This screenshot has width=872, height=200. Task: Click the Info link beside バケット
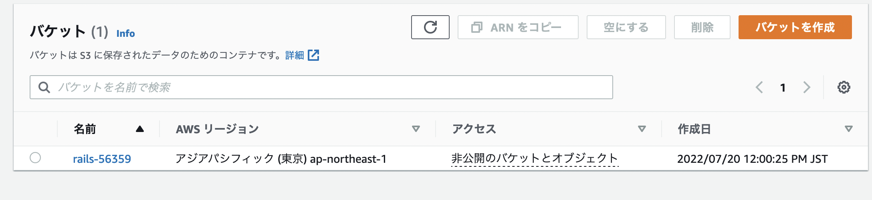pos(125,34)
